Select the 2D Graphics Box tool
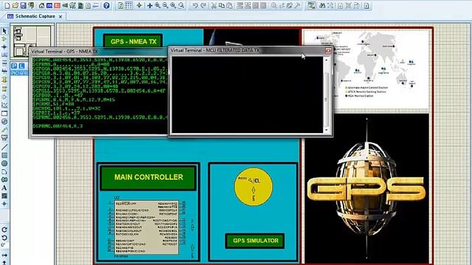Image resolution: width=472 pixels, height=265 pixels. (x=4, y=155)
